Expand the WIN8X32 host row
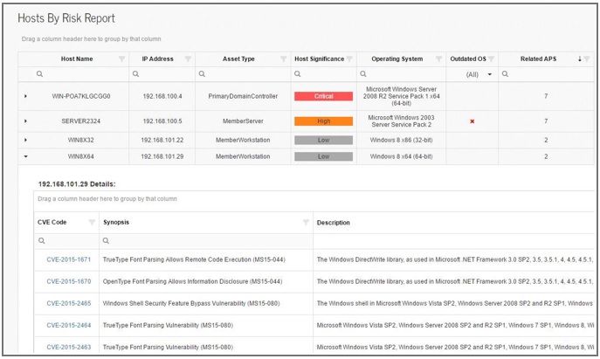This screenshot has width=600, height=359. coord(25,140)
